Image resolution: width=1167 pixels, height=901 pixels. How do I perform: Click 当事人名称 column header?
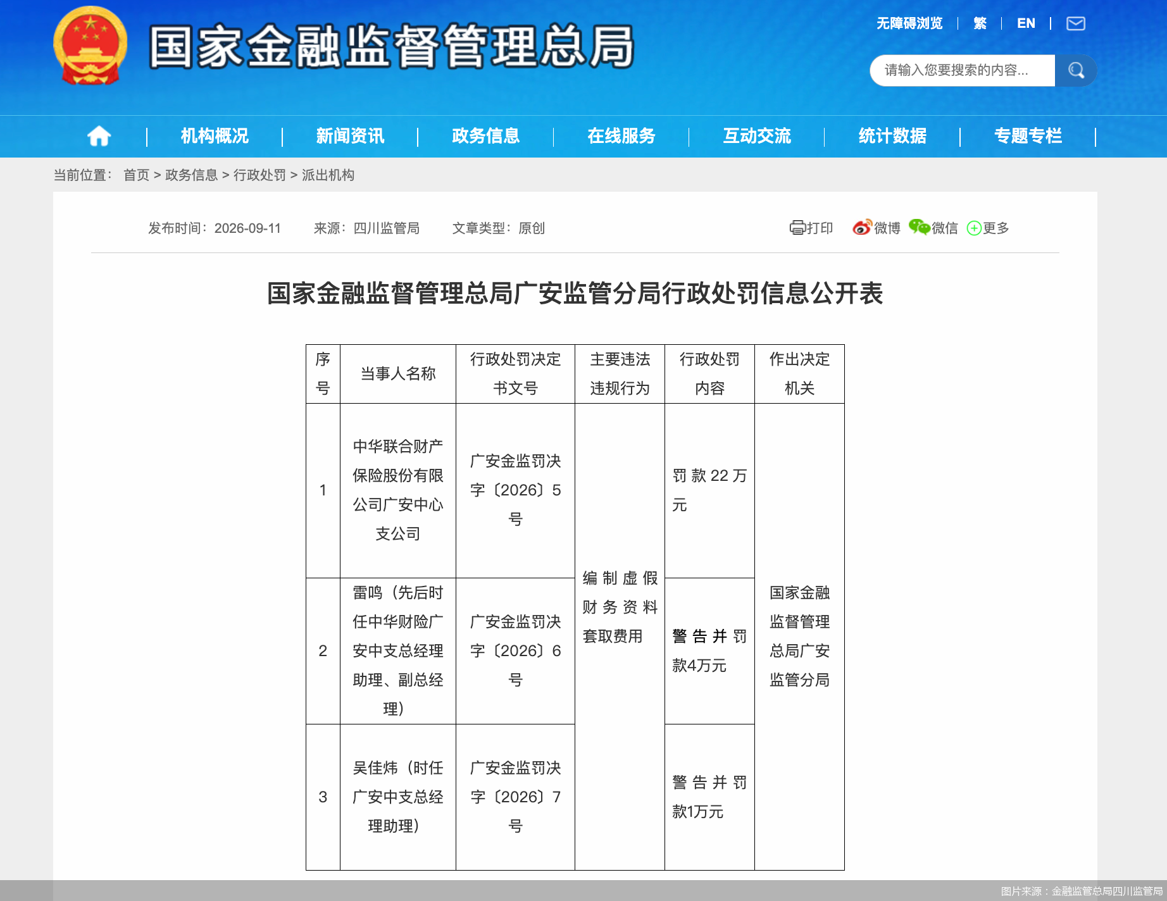click(398, 374)
